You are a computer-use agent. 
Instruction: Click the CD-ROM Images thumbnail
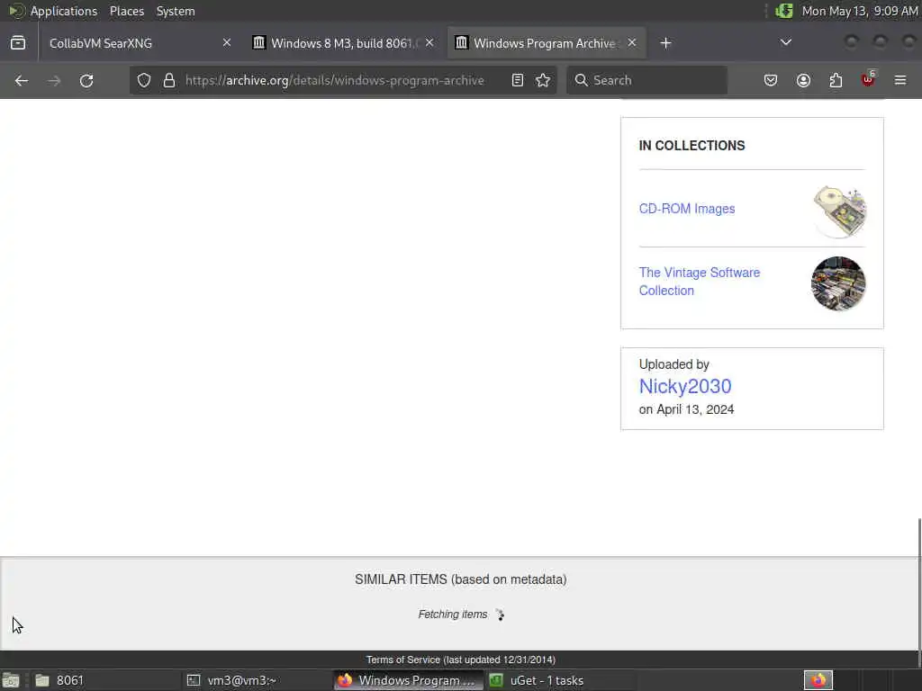coord(840,211)
